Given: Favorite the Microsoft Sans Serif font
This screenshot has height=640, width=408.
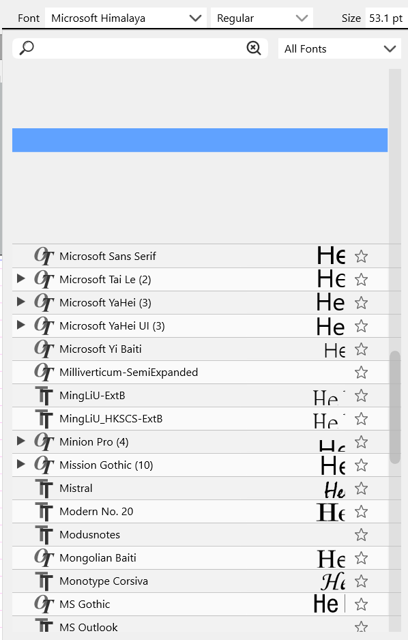Looking at the screenshot, I should click(361, 257).
